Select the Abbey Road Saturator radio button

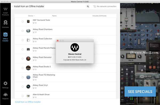coord(23,59)
